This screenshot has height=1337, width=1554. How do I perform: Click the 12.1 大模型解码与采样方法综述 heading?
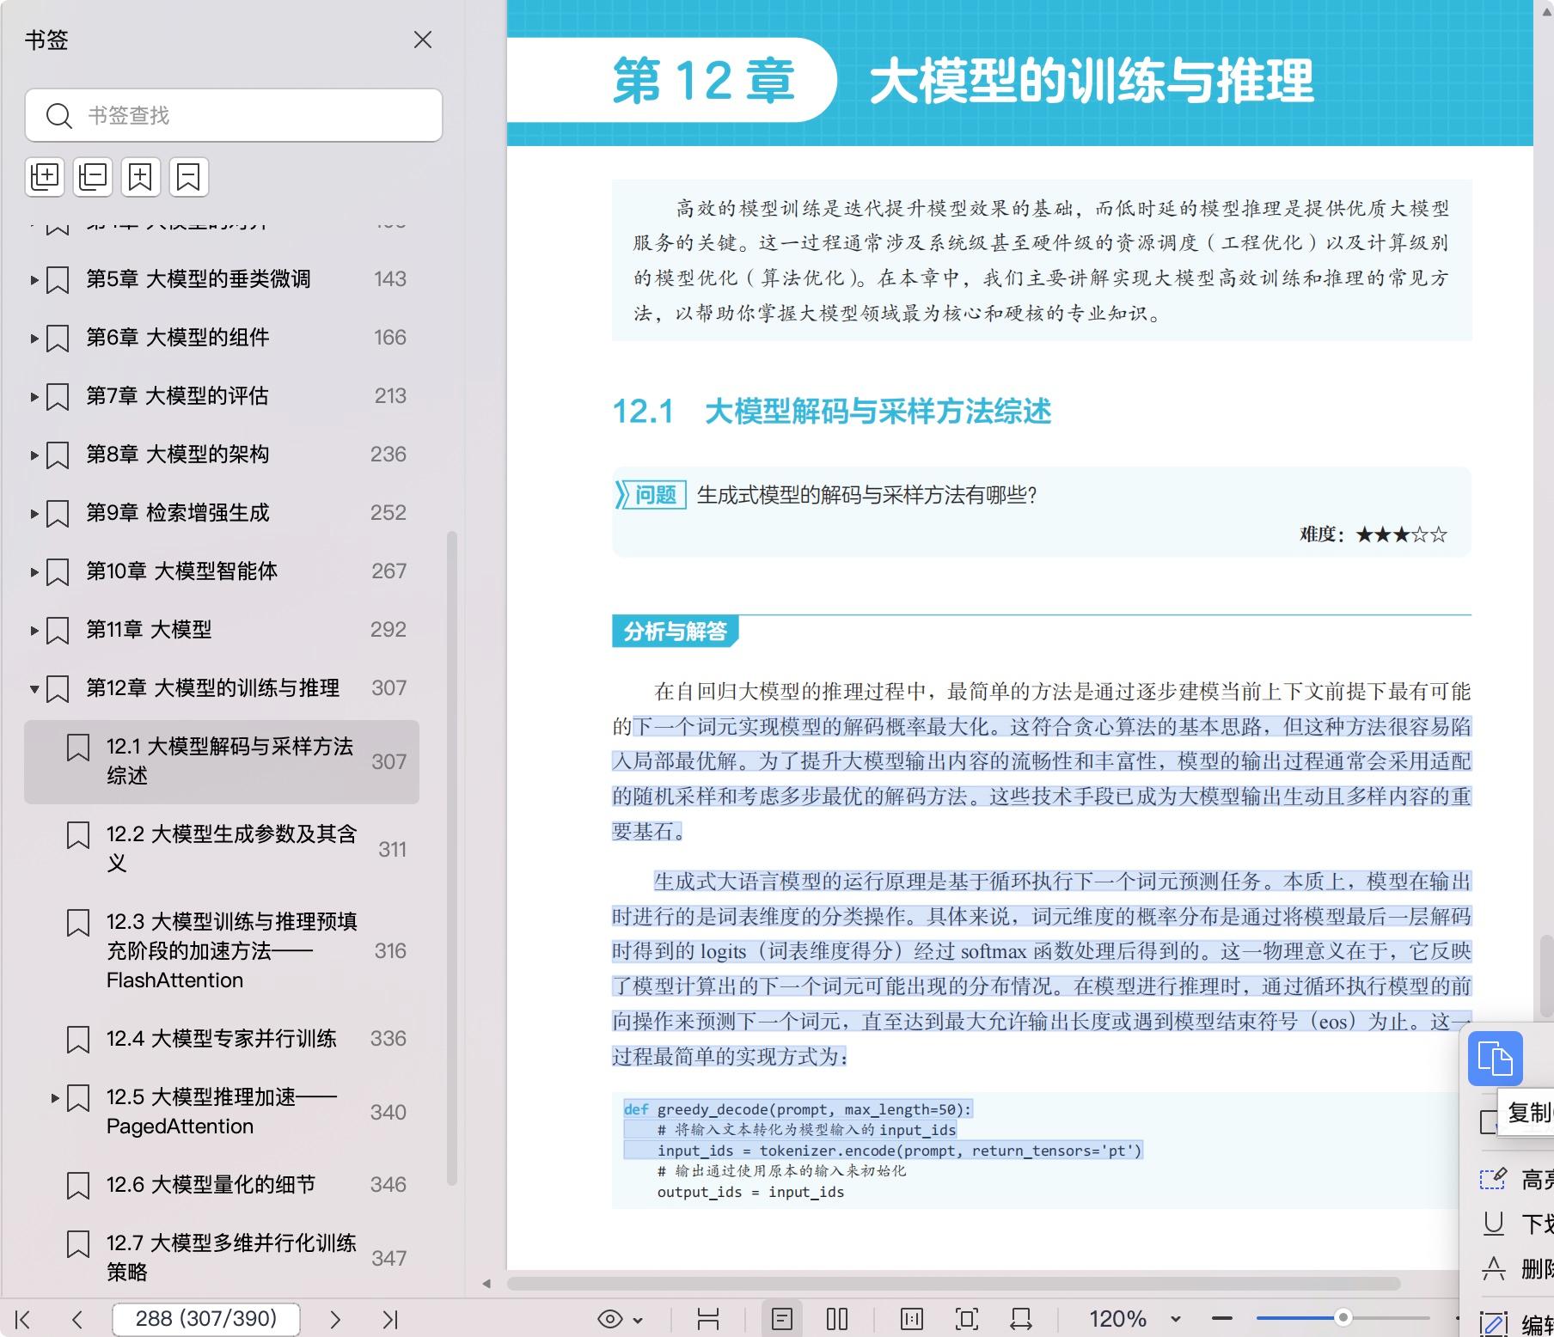click(x=831, y=412)
